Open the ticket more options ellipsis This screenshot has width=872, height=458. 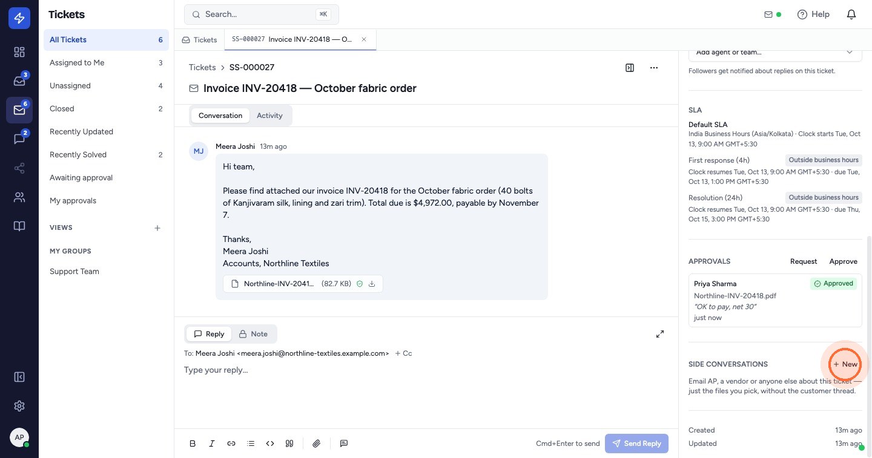654,68
